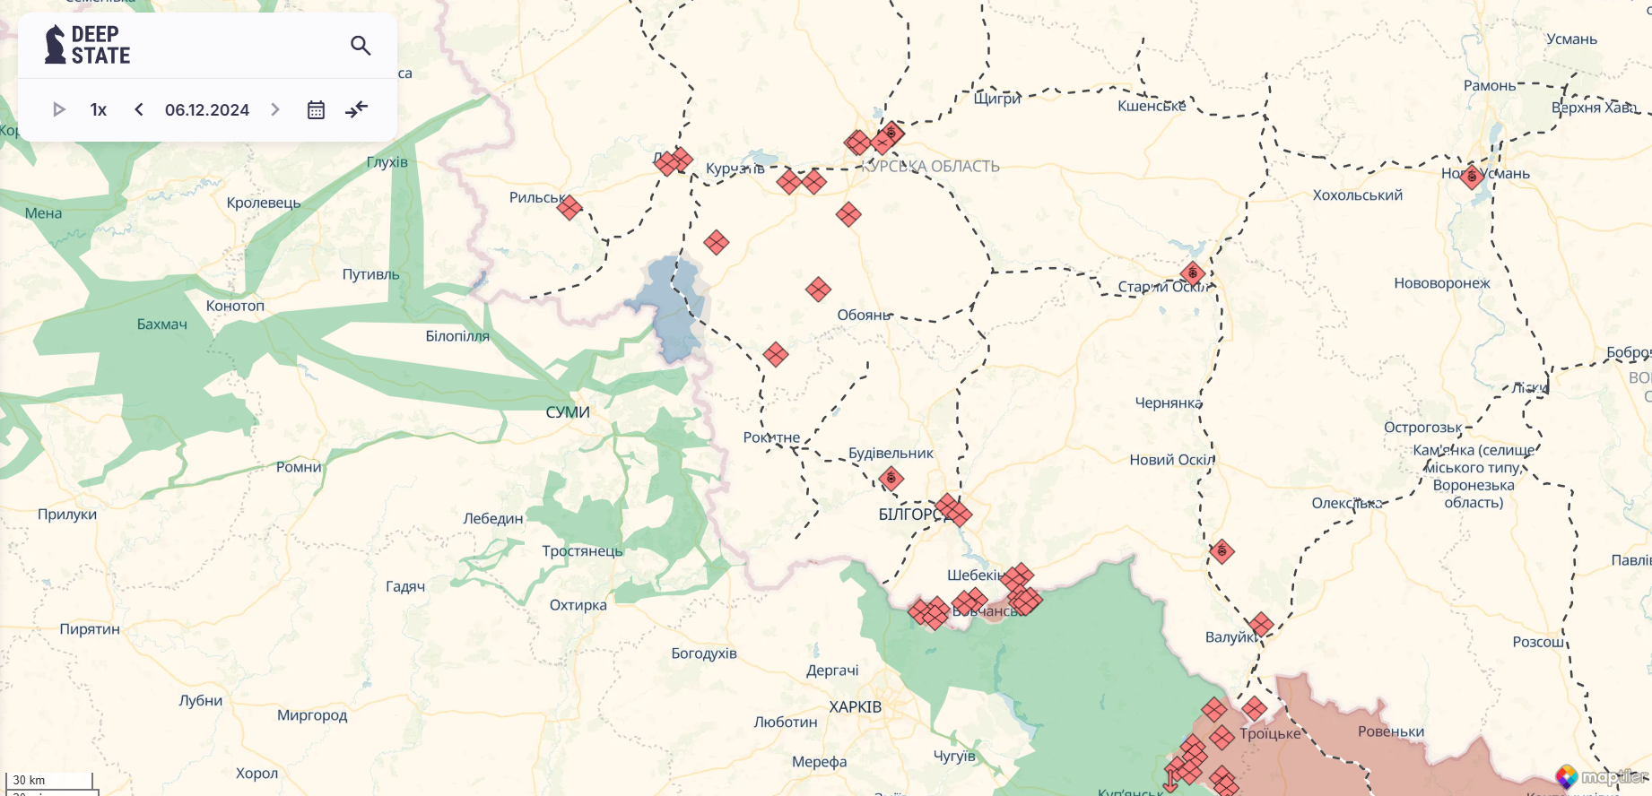Click the marker north of Обоянь
Image resolution: width=1652 pixels, height=796 pixels.
pyautogui.click(x=818, y=290)
